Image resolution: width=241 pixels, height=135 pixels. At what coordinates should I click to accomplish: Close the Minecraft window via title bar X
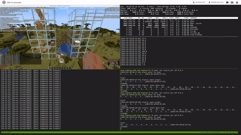118,6
